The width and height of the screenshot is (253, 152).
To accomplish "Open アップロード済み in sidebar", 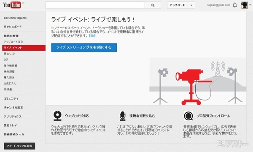I will (13, 42).
